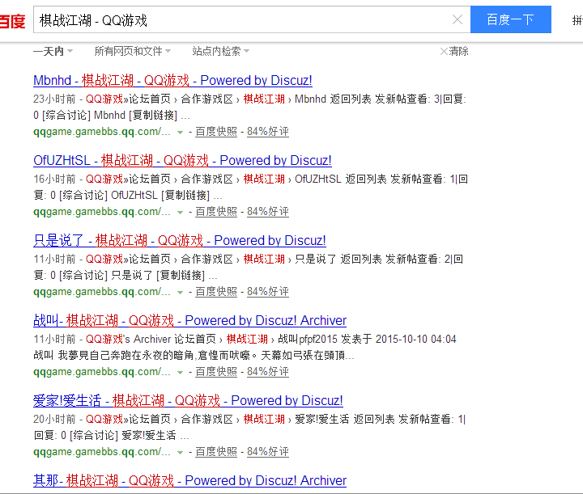Click the green URL under 爱家!爱生活 result
This screenshot has height=494, width=583.
(x=102, y=452)
